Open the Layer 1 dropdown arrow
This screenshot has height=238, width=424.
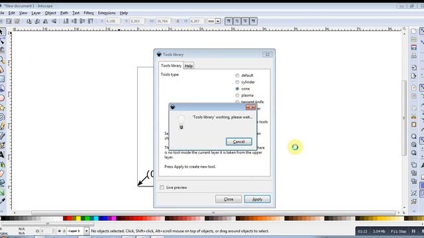coord(86,231)
